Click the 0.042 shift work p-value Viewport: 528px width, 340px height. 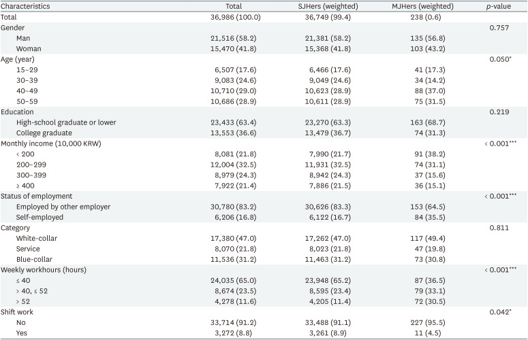point(500,312)
